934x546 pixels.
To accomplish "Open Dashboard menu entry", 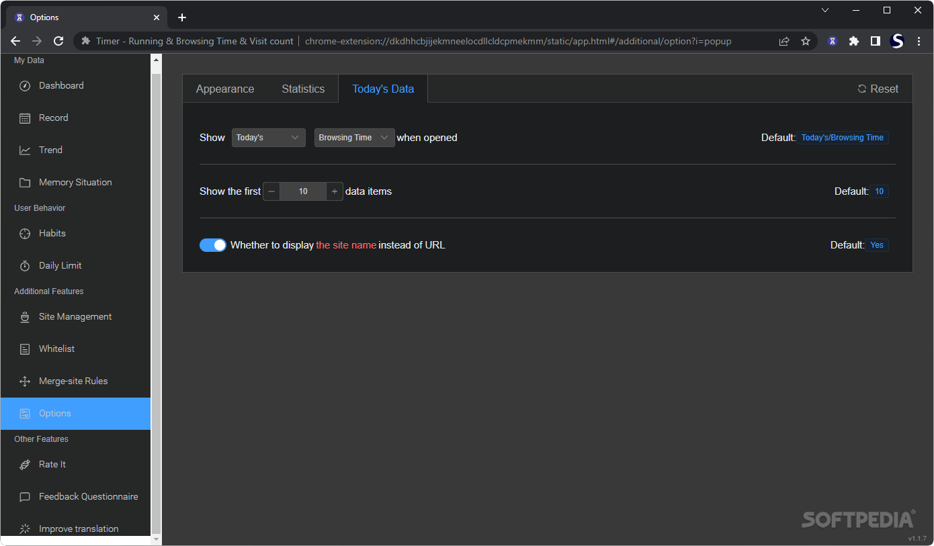I will click(x=75, y=86).
